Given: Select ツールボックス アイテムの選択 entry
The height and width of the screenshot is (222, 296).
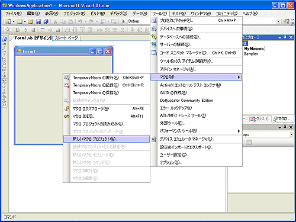Looking at the screenshot, I should (x=197, y=61).
